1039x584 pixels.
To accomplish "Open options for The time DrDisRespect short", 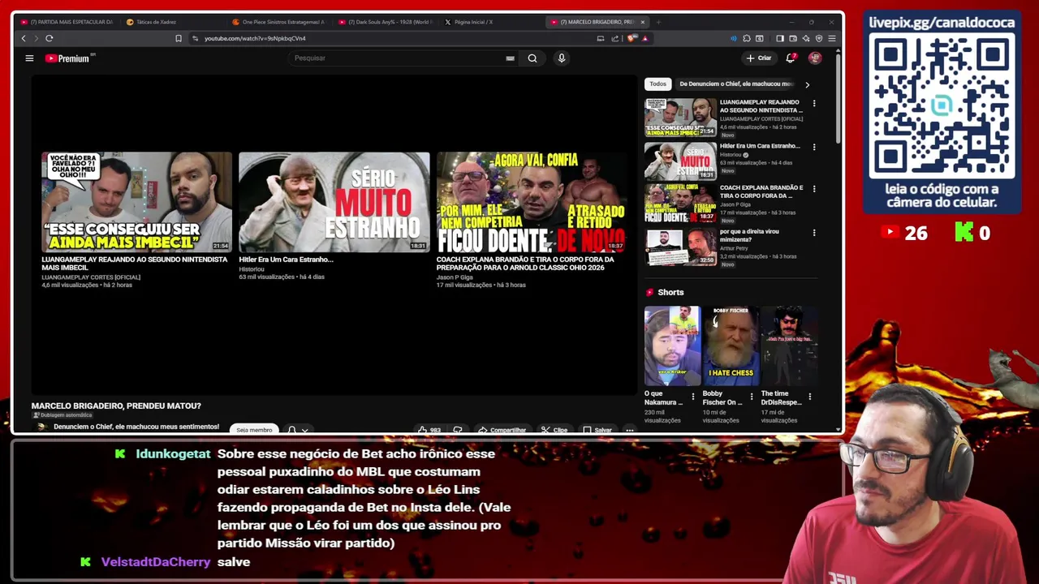I will [x=809, y=397].
